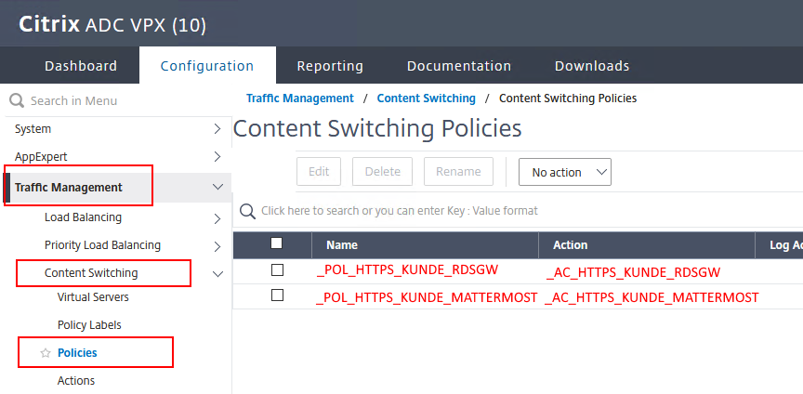Open Virtual Servers under Content Switching
The height and width of the screenshot is (394, 803).
93,297
